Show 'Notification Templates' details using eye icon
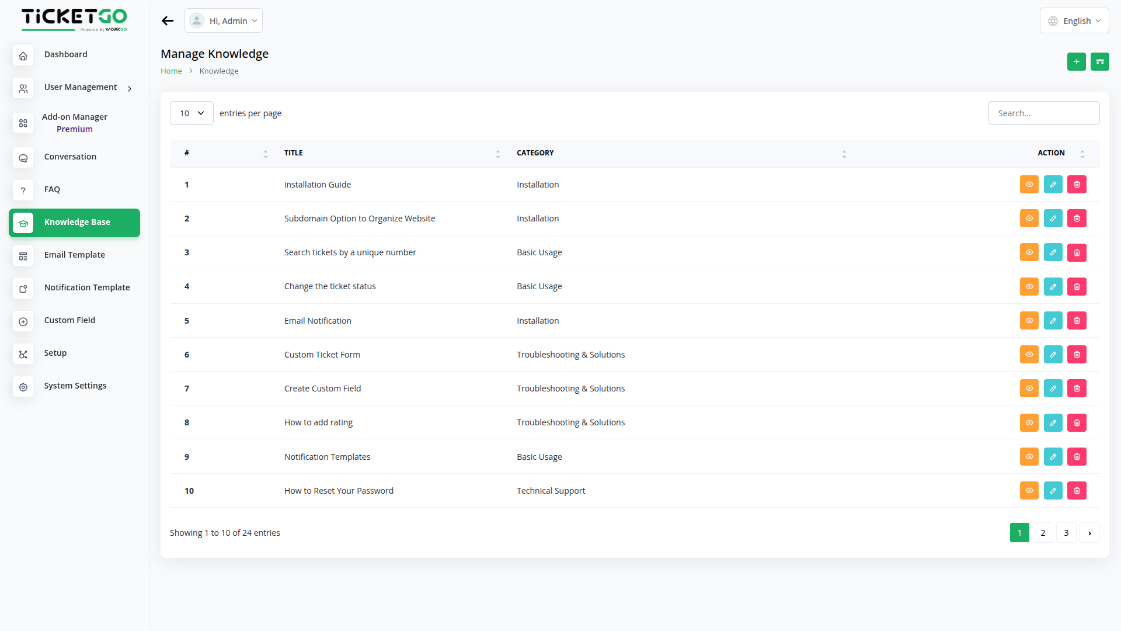This screenshot has width=1121, height=631. point(1029,457)
